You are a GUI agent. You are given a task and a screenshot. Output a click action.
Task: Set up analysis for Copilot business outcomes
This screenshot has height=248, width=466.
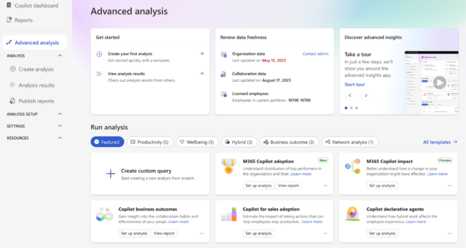134,233
